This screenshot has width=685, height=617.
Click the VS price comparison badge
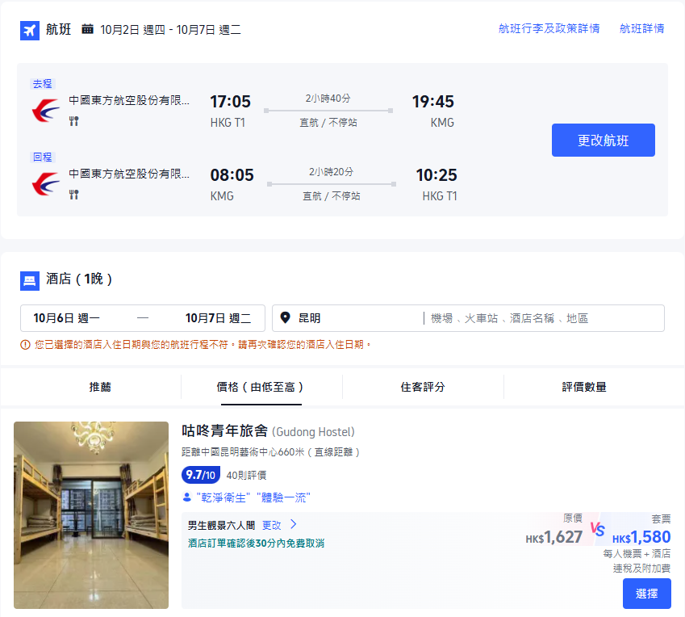coord(598,529)
